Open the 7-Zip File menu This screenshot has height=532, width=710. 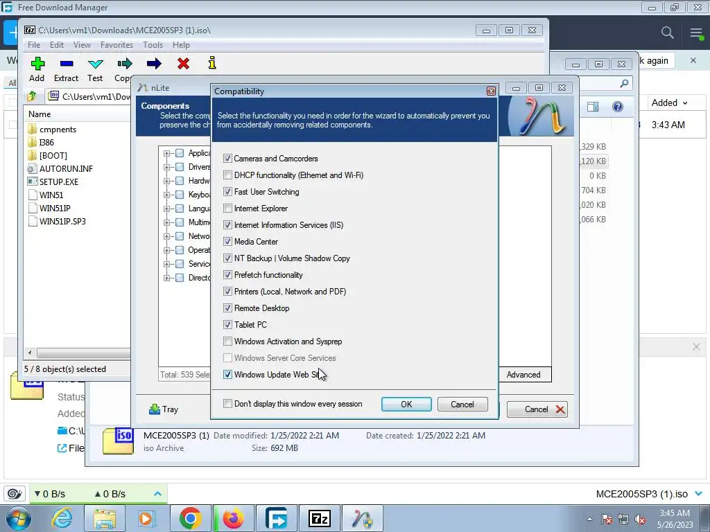point(34,45)
